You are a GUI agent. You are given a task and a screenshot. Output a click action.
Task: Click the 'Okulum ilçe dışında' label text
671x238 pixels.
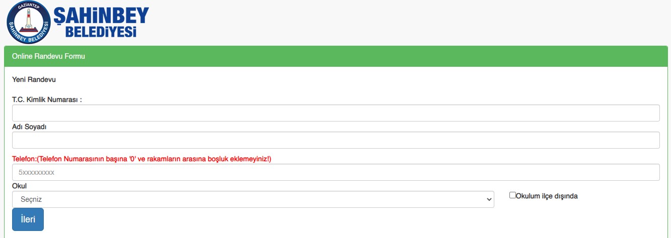pyautogui.click(x=547, y=196)
